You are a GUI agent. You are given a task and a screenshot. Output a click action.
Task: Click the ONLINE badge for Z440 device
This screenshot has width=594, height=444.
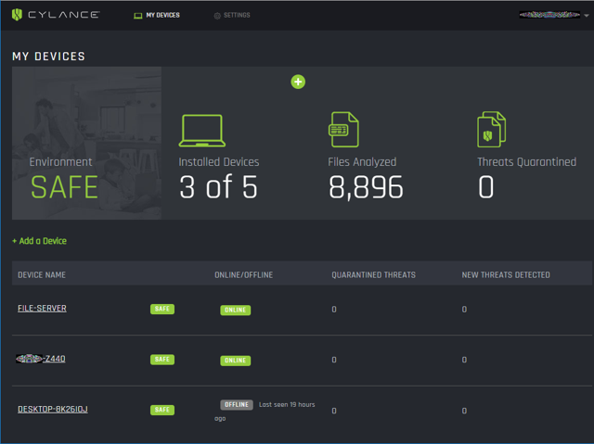(x=235, y=361)
